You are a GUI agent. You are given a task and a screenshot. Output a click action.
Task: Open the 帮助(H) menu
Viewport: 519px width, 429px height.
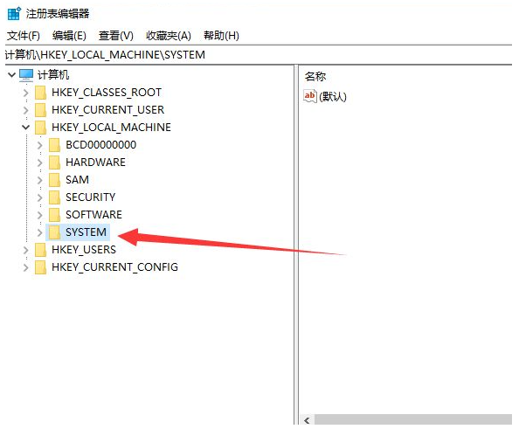tap(221, 36)
